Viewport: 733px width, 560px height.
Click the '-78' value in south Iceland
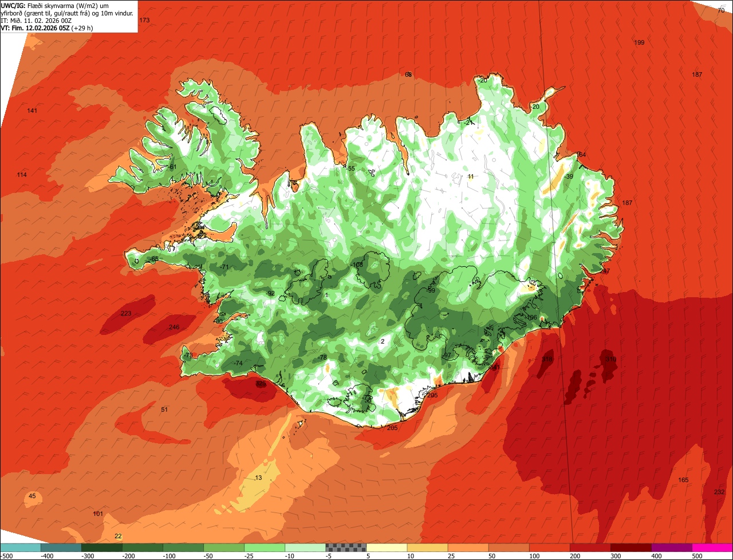click(x=322, y=357)
